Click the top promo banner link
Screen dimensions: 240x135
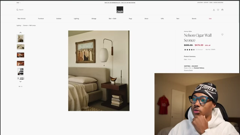[120, 3]
